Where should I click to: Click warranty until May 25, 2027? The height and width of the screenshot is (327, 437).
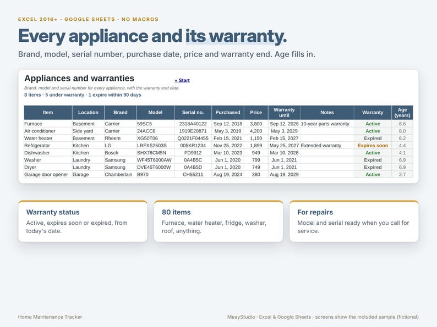click(x=284, y=146)
